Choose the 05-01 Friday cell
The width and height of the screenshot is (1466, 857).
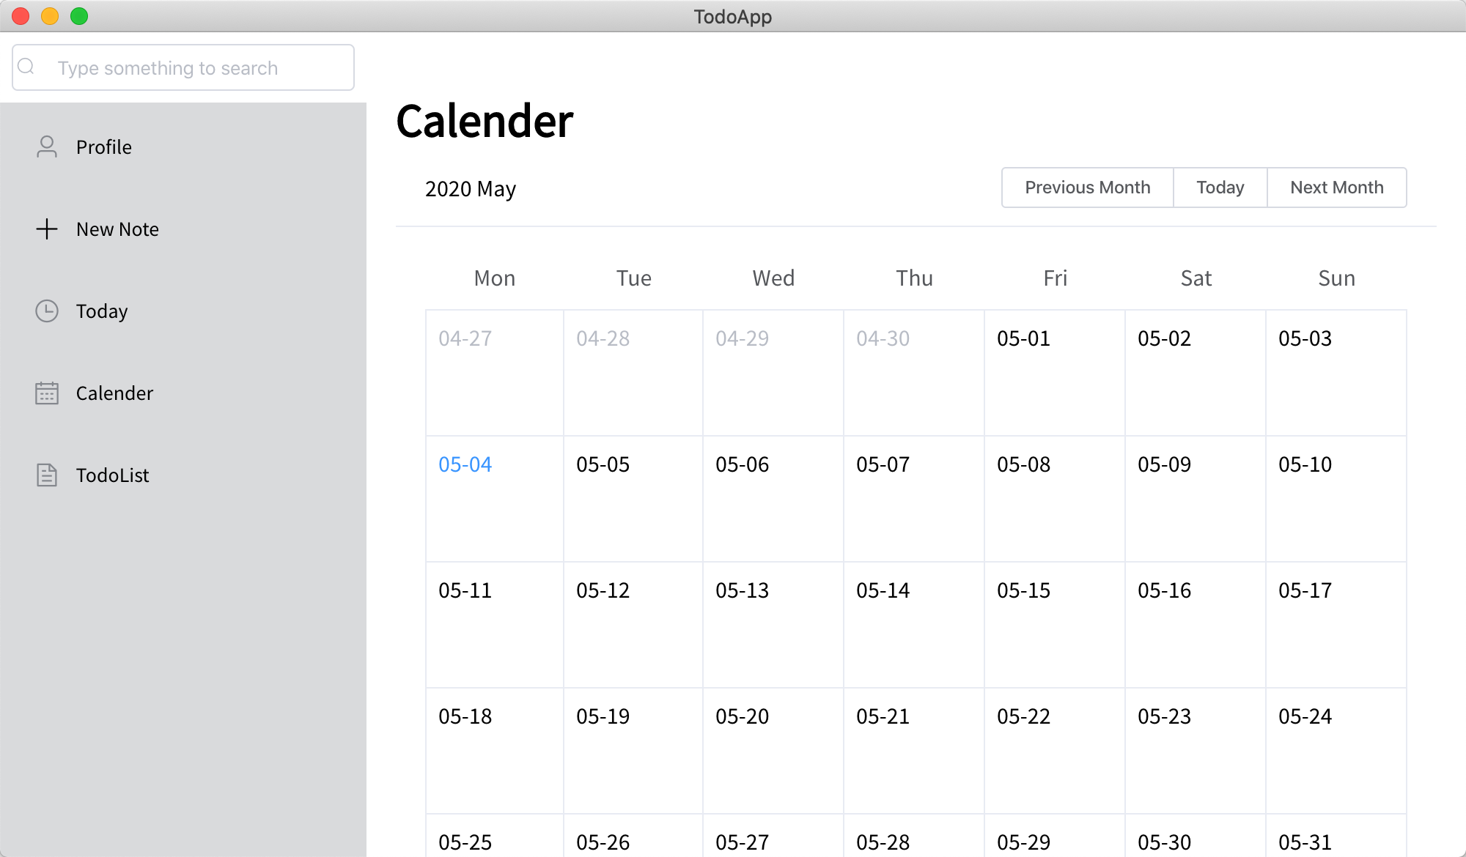tap(1054, 372)
